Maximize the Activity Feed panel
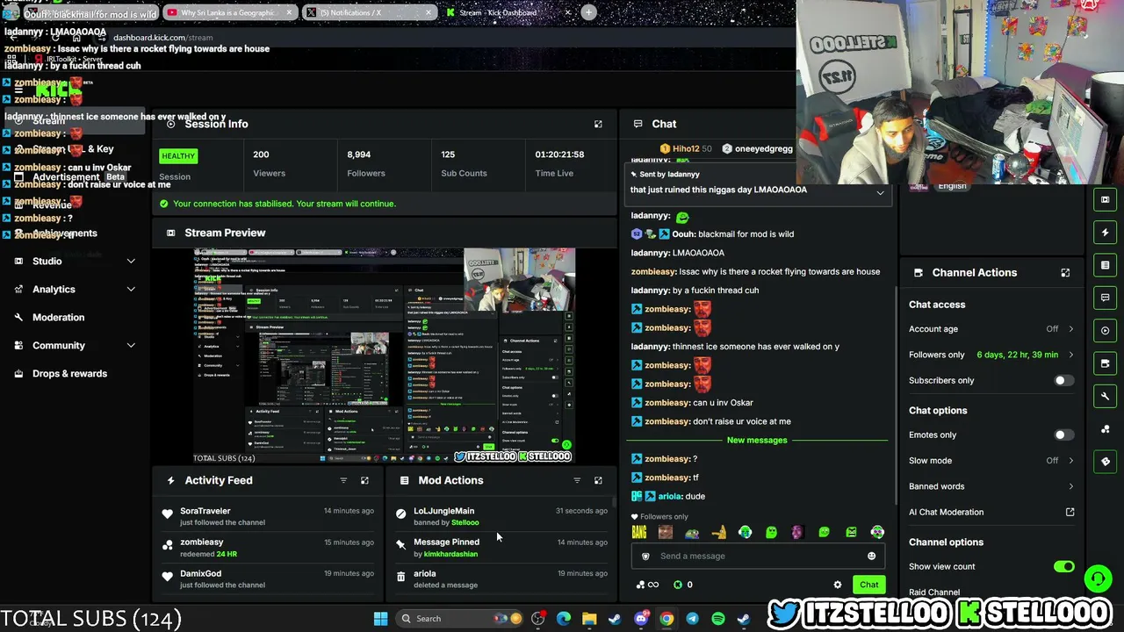Viewport: 1124px width, 632px height. point(364,480)
